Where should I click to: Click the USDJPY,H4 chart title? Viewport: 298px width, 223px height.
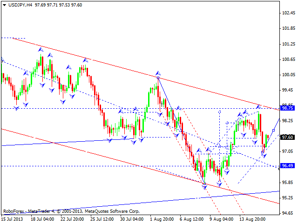point(20,5)
